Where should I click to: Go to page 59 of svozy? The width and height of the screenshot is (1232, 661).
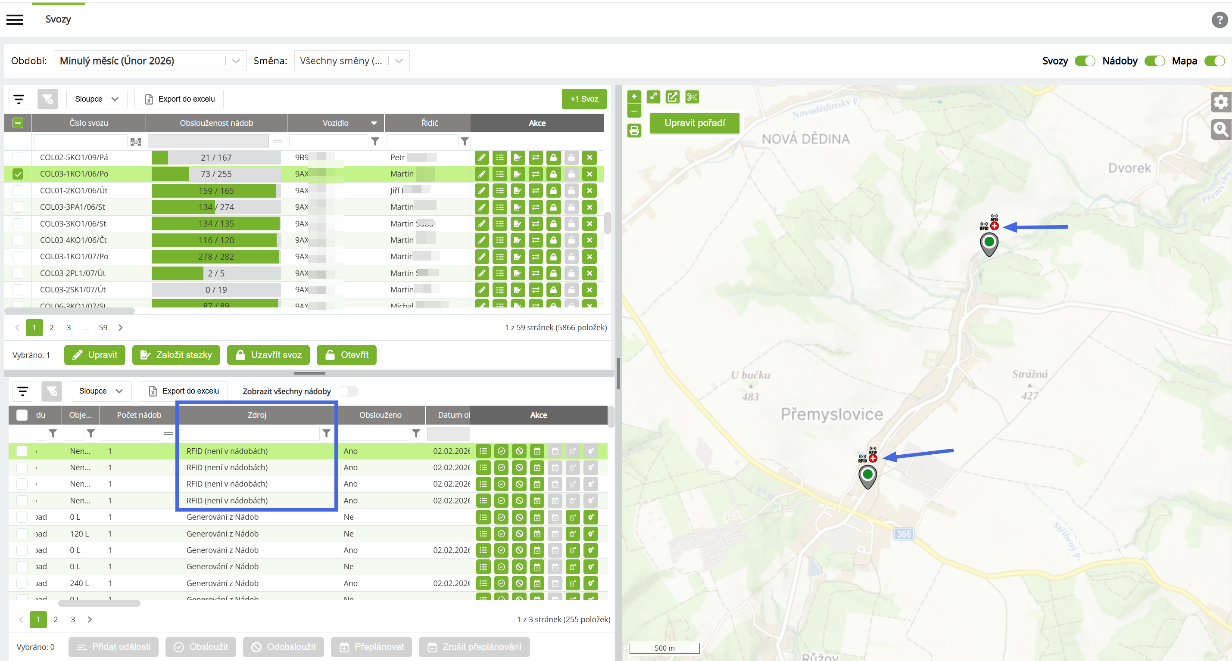tap(103, 327)
